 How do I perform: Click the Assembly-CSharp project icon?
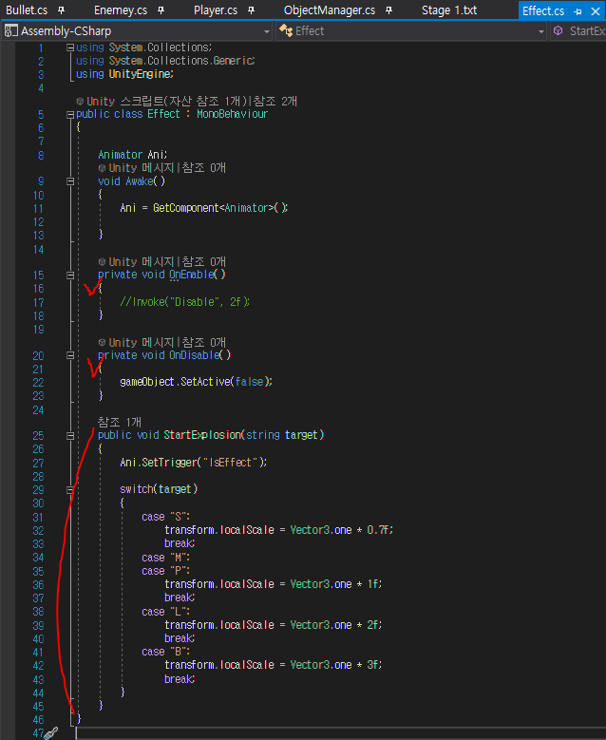coord(10,31)
